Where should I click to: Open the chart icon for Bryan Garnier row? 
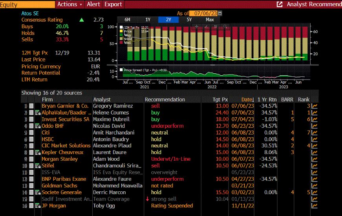point(314,106)
